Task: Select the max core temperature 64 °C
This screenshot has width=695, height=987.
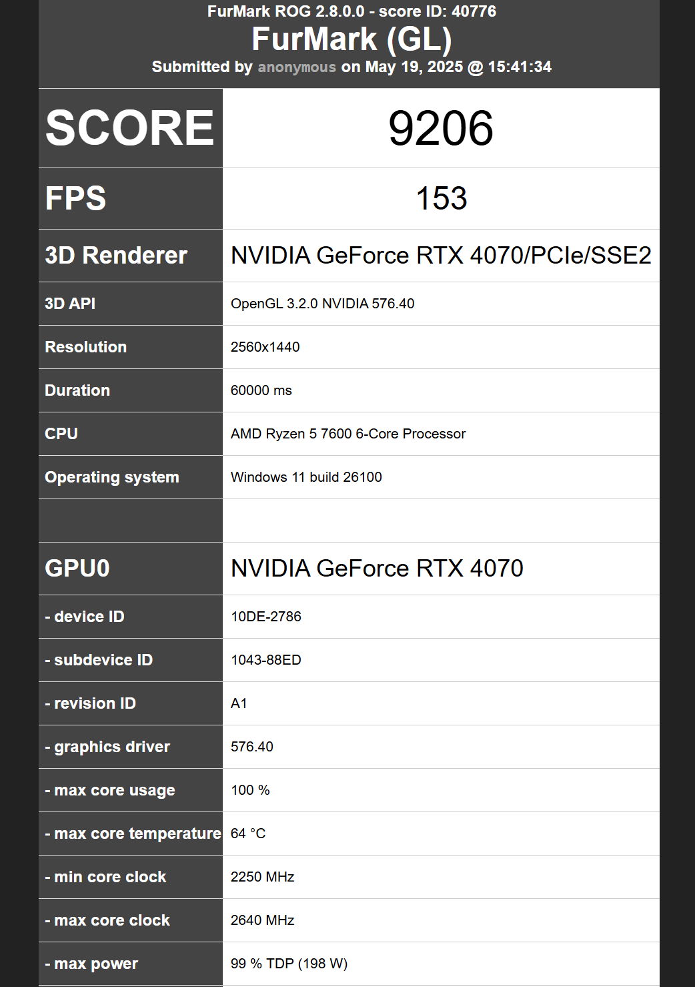Action: (x=248, y=834)
